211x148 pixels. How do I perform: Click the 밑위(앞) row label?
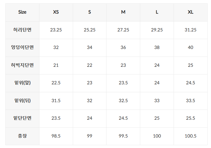22,83
